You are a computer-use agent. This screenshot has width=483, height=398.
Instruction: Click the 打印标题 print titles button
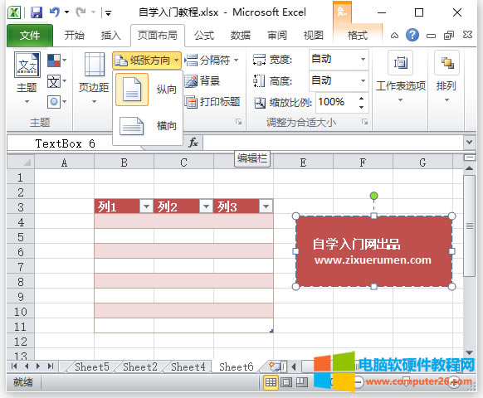tap(212, 102)
